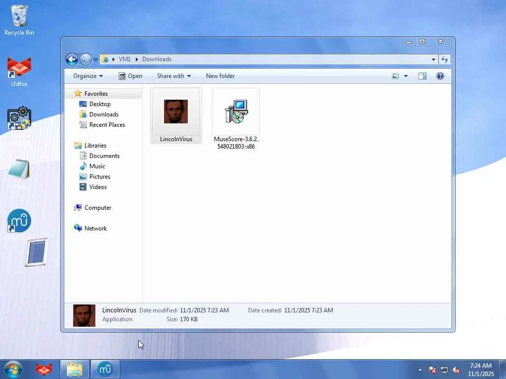This screenshot has width=506, height=379.
Task: Open the muted volume tray icon
Action: pos(456,370)
